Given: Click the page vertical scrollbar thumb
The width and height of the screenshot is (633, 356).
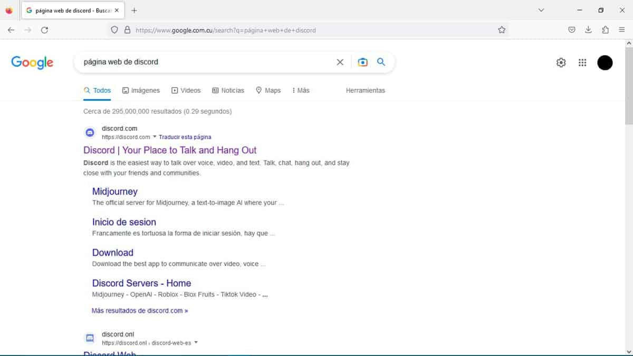Looking at the screenshot, I should pos(629,85).
